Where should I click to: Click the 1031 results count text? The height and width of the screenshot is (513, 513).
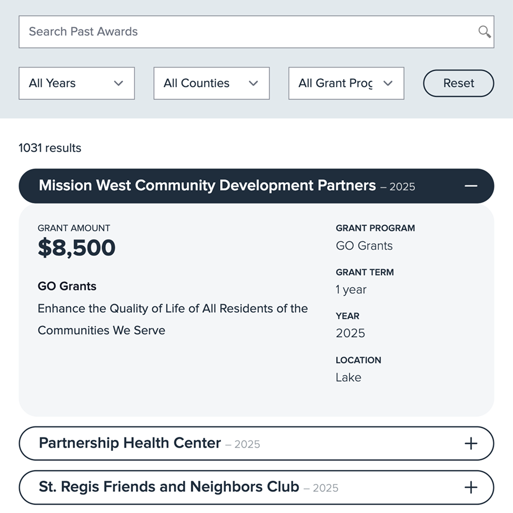50,148
